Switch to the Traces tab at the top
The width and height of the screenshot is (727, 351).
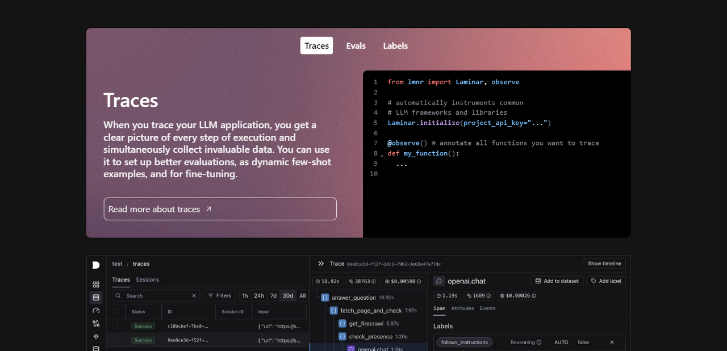[x=316, y=46]
